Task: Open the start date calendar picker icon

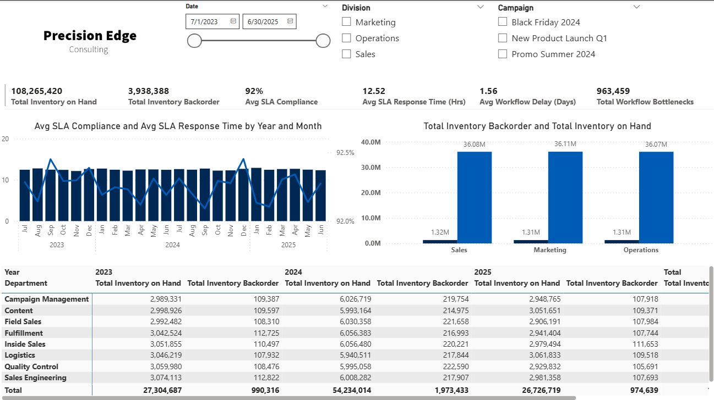Action: pos(233,21)
